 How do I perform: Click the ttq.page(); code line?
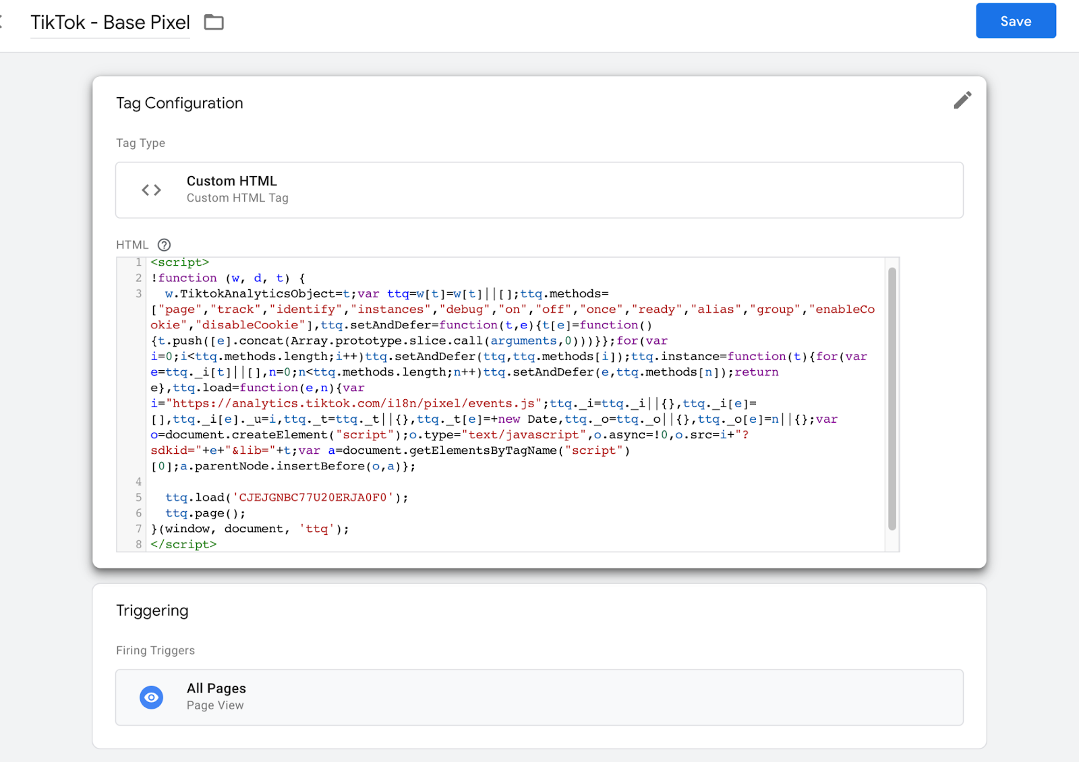click(206, 513)
